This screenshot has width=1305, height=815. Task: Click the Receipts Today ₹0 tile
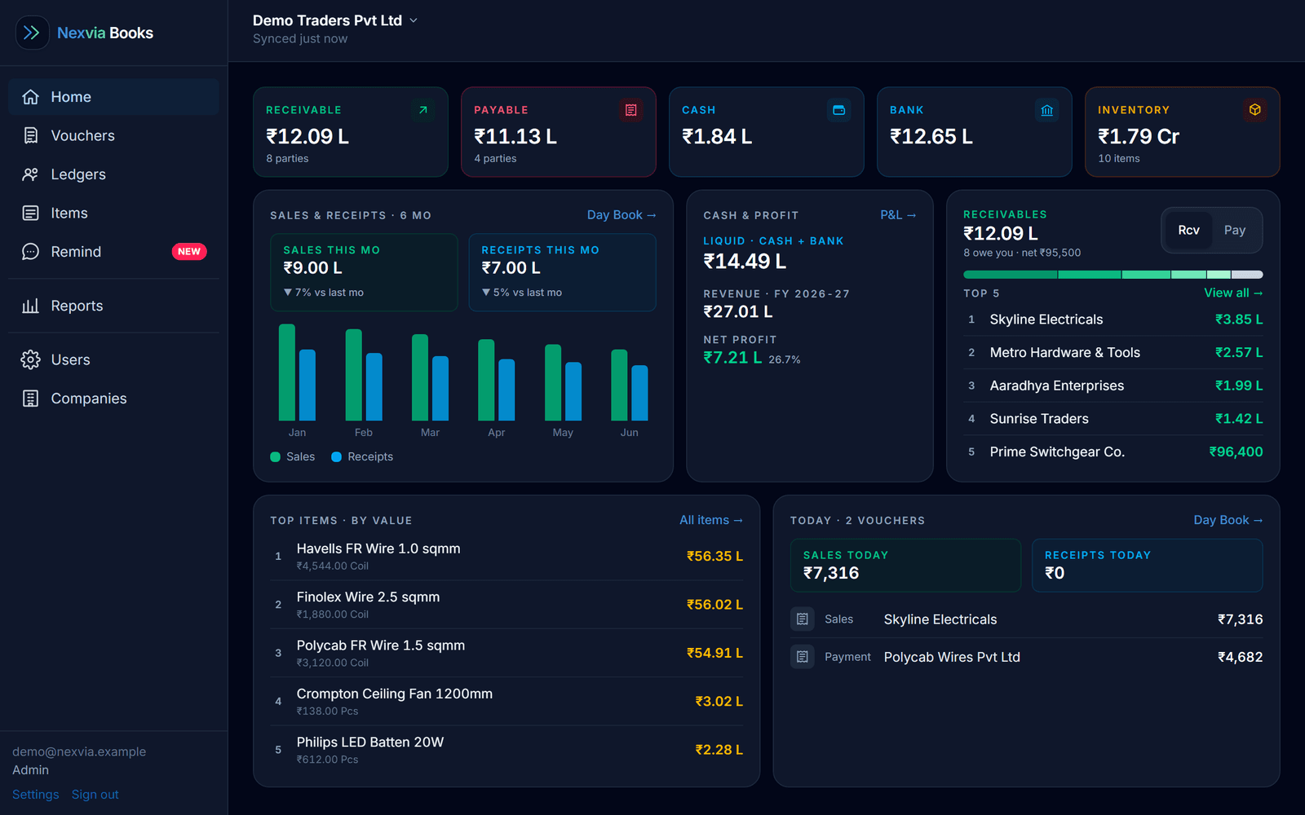tap(1148, 566)
